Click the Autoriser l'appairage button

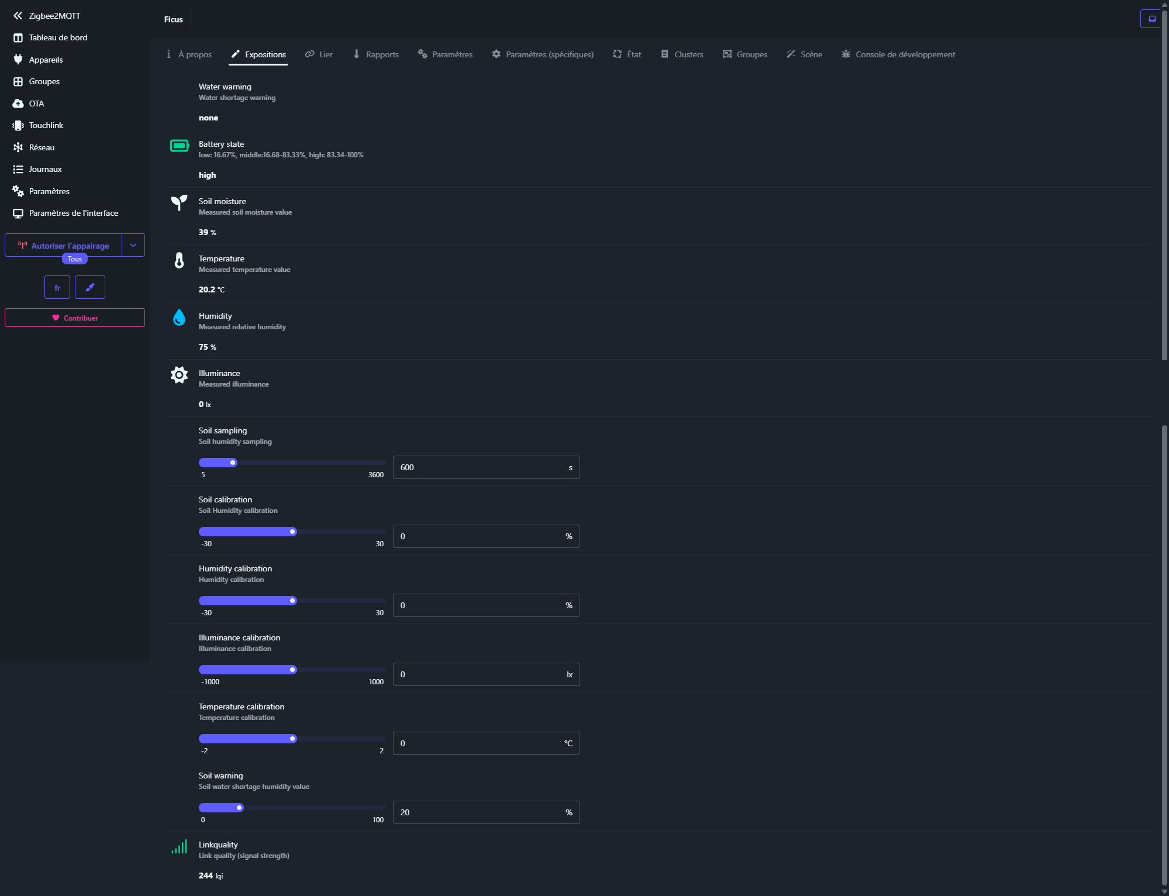click(64, 246)
